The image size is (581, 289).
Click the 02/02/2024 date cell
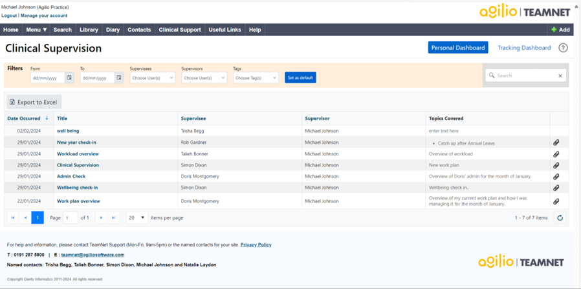[29, 131]
